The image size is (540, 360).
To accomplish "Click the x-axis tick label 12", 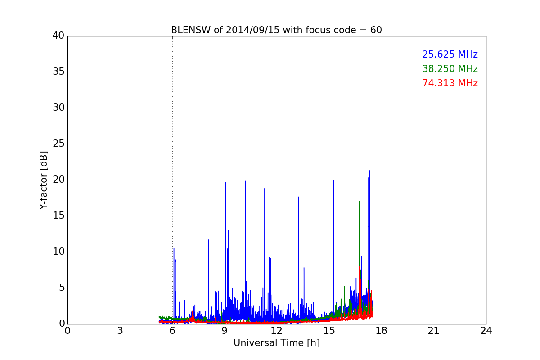I will pyautogui.click(x=277, y=331).
